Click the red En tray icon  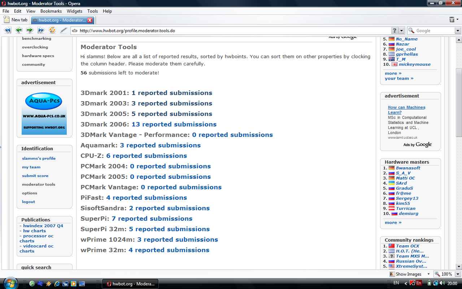point(419,283)
